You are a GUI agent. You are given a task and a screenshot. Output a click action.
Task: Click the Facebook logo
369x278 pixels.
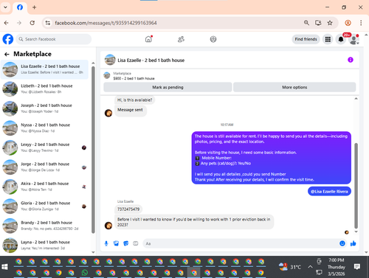pos(8,39)
